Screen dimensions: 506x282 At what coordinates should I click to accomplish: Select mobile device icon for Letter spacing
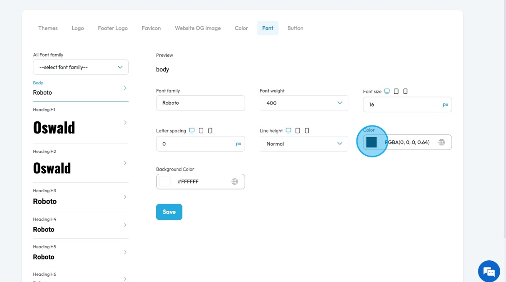[x=210, y=130]
